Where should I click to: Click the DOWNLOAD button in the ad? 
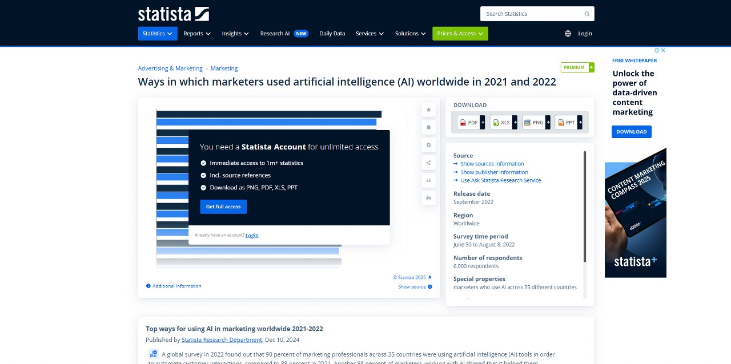tap(632, 132)
